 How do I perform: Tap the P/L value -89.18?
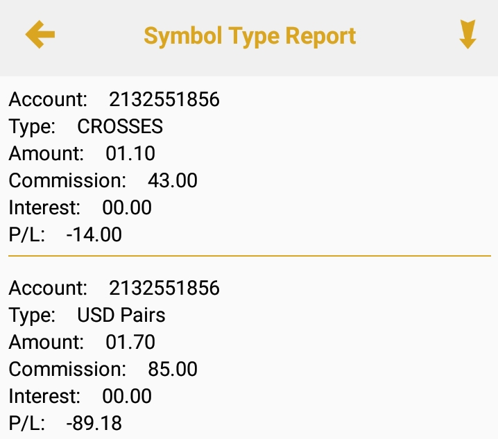[94, 423]
